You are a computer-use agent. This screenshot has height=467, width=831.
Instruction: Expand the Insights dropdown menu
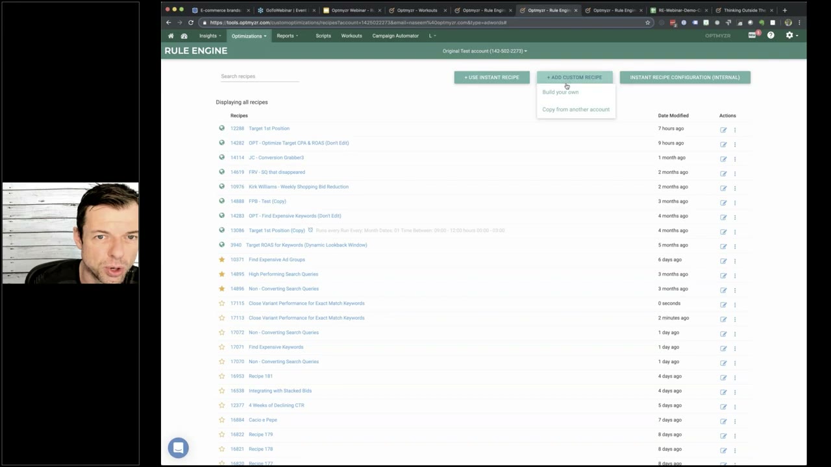(x=210, y=36)
